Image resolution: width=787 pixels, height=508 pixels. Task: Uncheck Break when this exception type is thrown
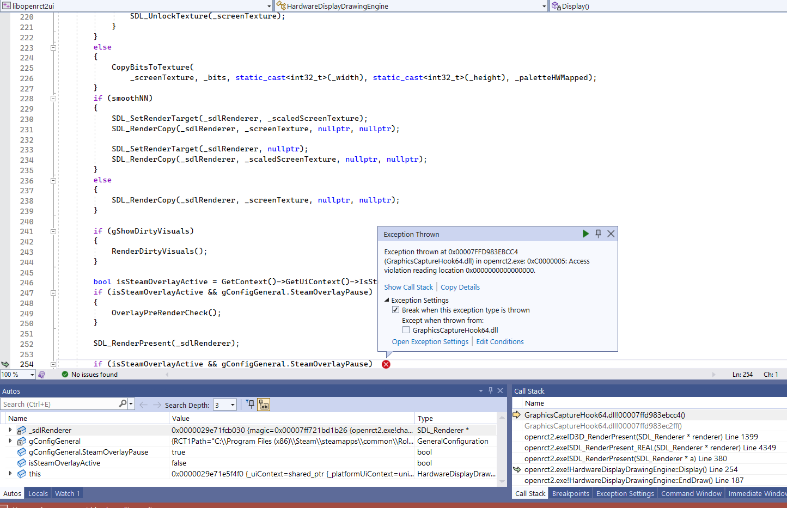tap(395, 309)
